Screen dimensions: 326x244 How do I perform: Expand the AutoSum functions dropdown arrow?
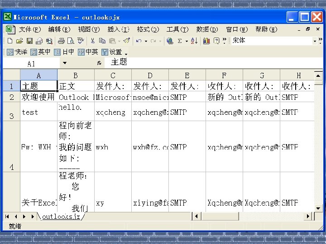tap(187, 41)
